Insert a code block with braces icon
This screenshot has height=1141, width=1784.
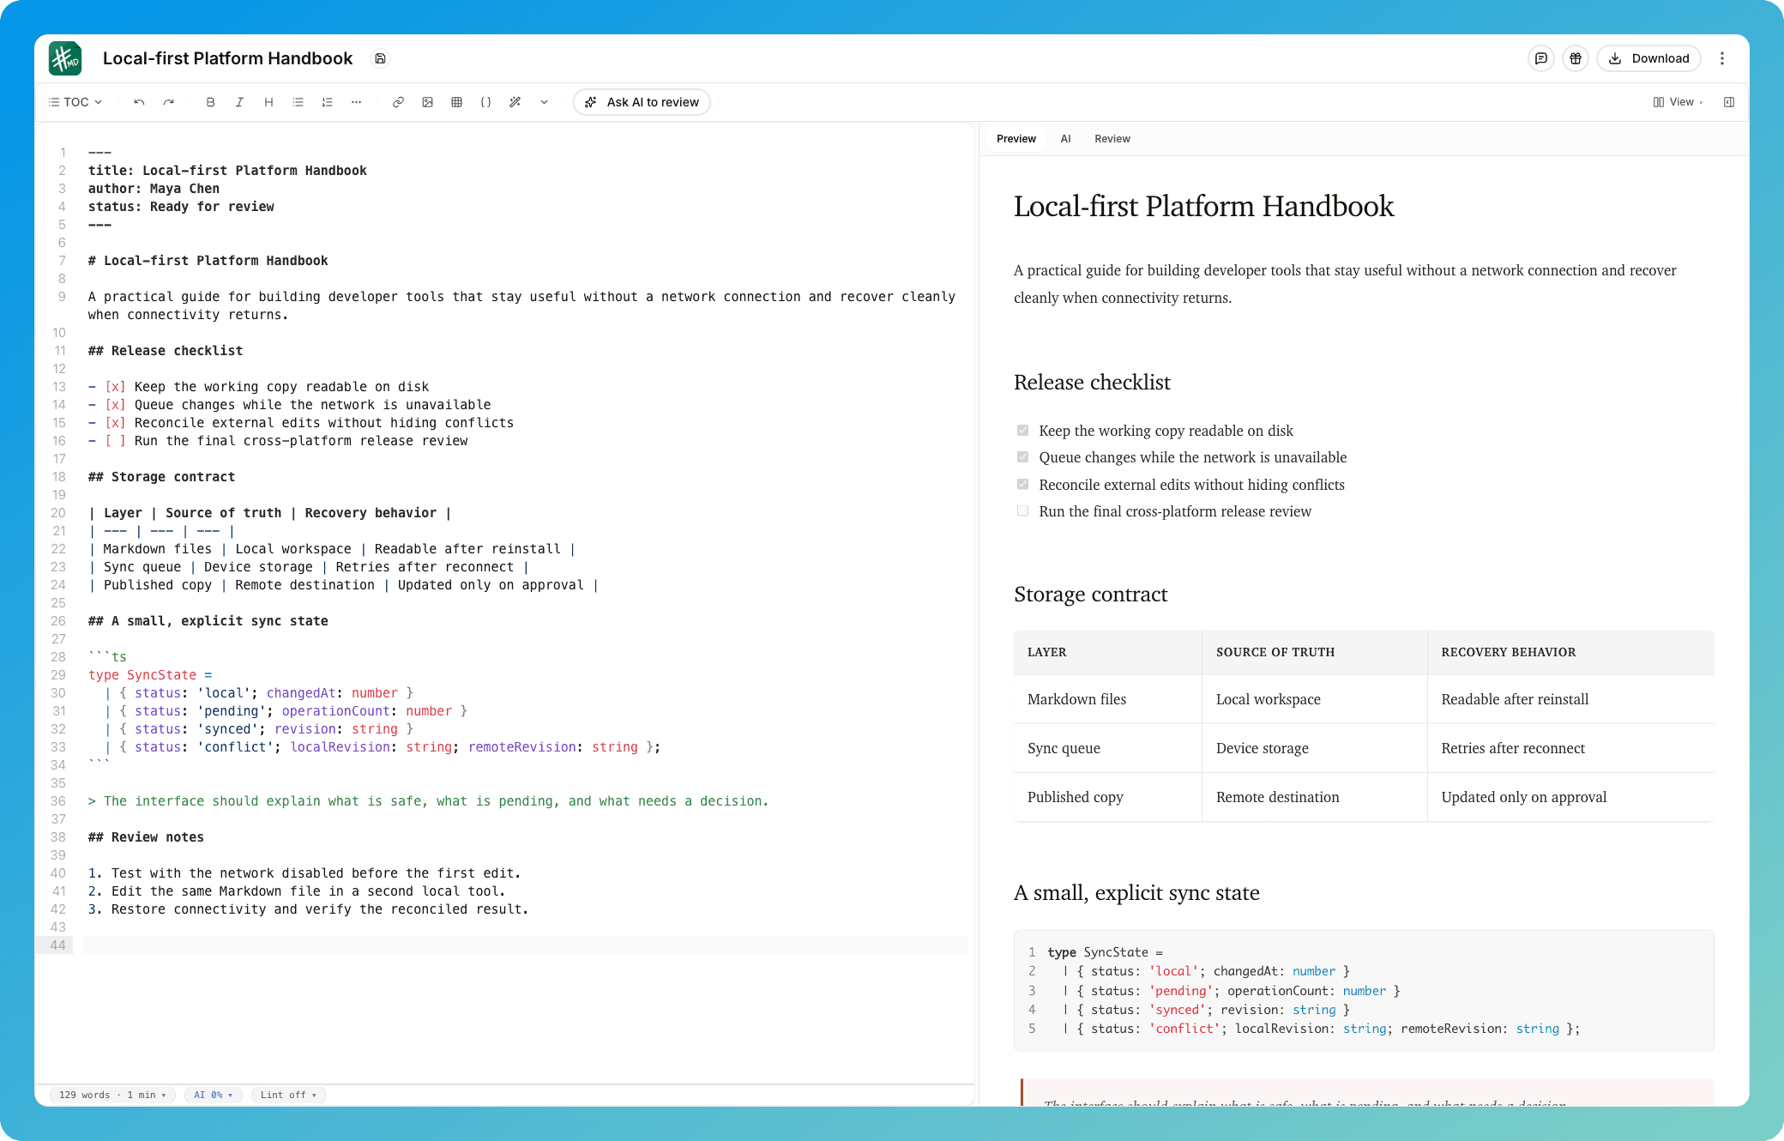coord(485,102)
